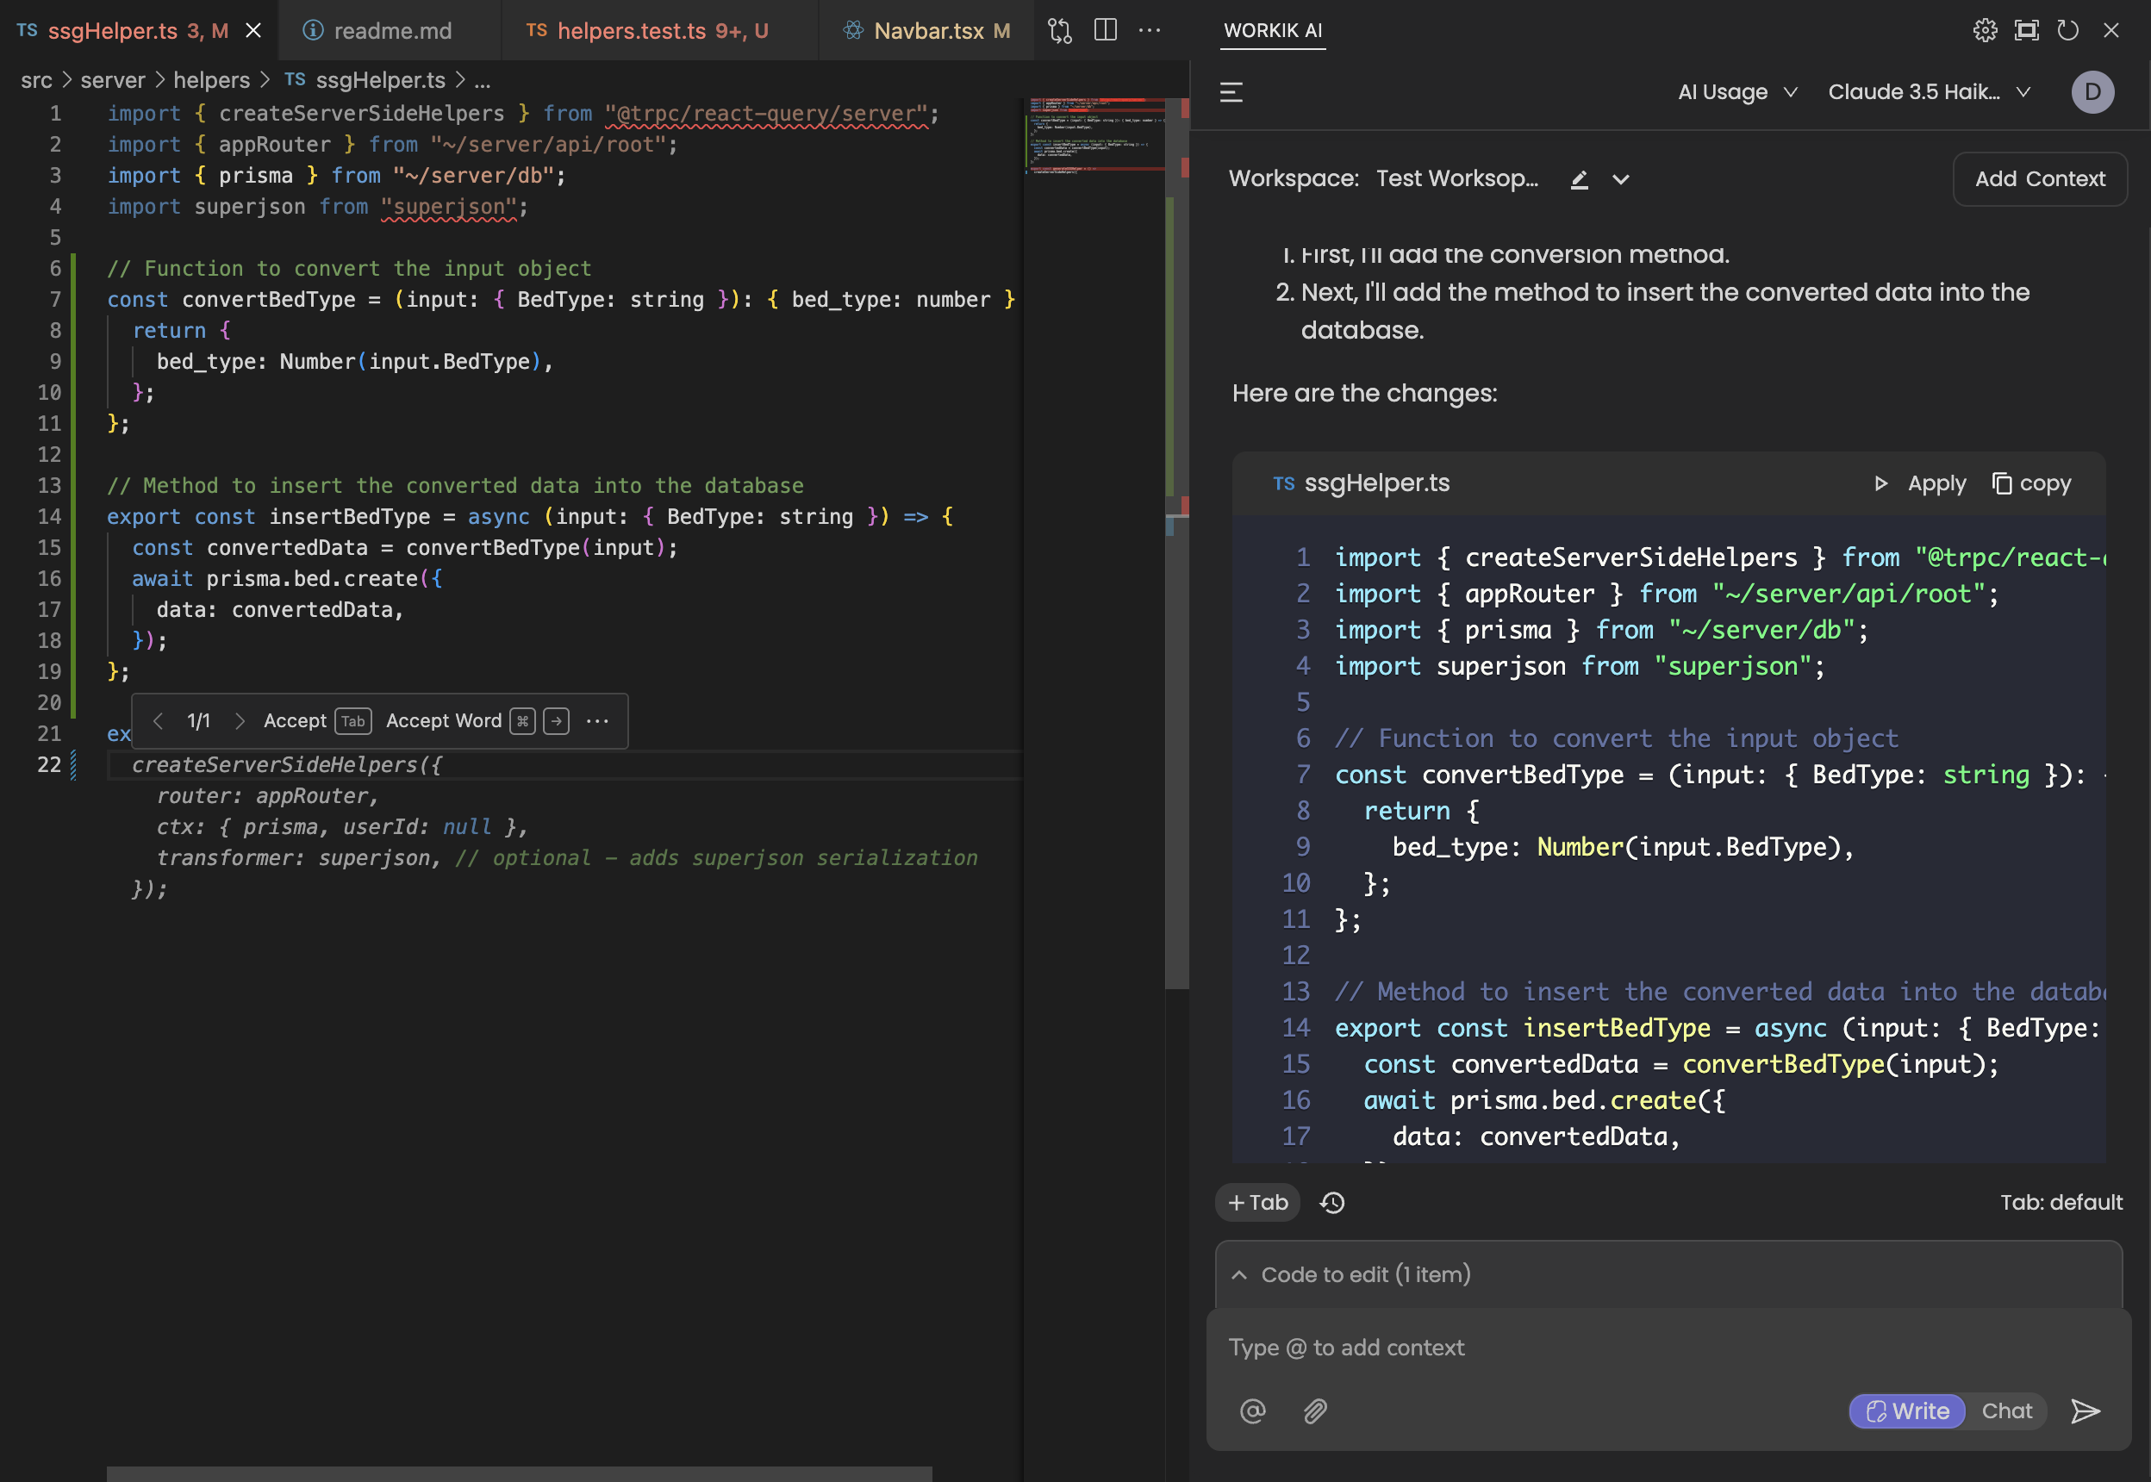The width and height of the screenshot is (2151, 1482).
Task: Toggle the Workik sidebar hamburger menu
Action: [x=1231, y=92]
